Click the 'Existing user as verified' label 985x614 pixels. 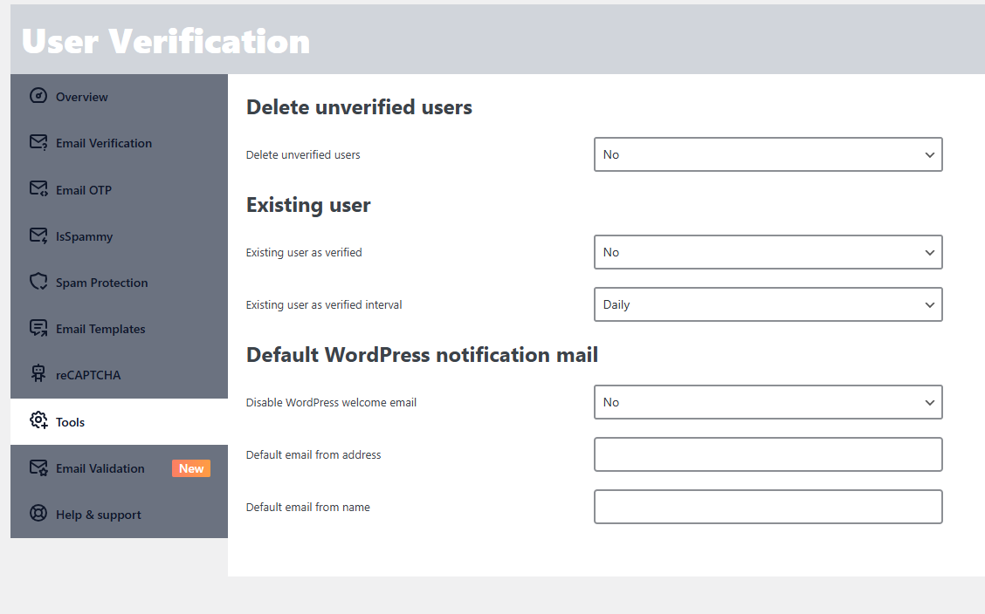click(x=304, y=253)
